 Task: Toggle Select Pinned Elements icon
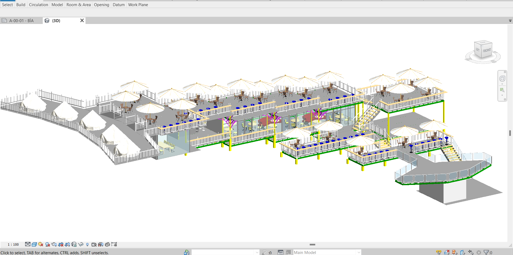click(x=454, y=252)
